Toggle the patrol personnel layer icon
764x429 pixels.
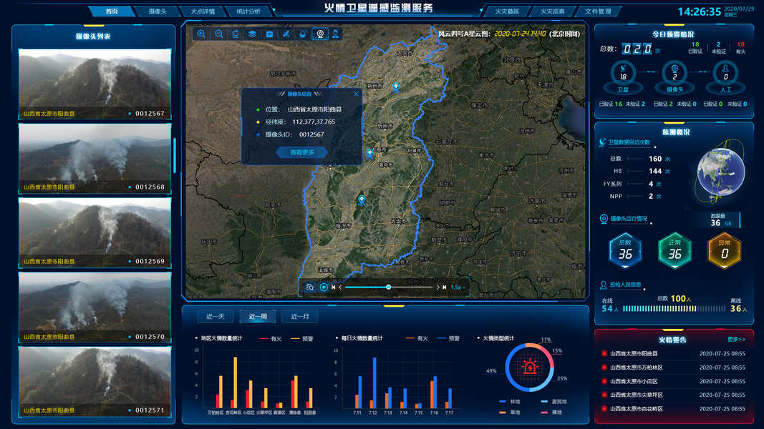pyautogui.click(x=336, y=34)
